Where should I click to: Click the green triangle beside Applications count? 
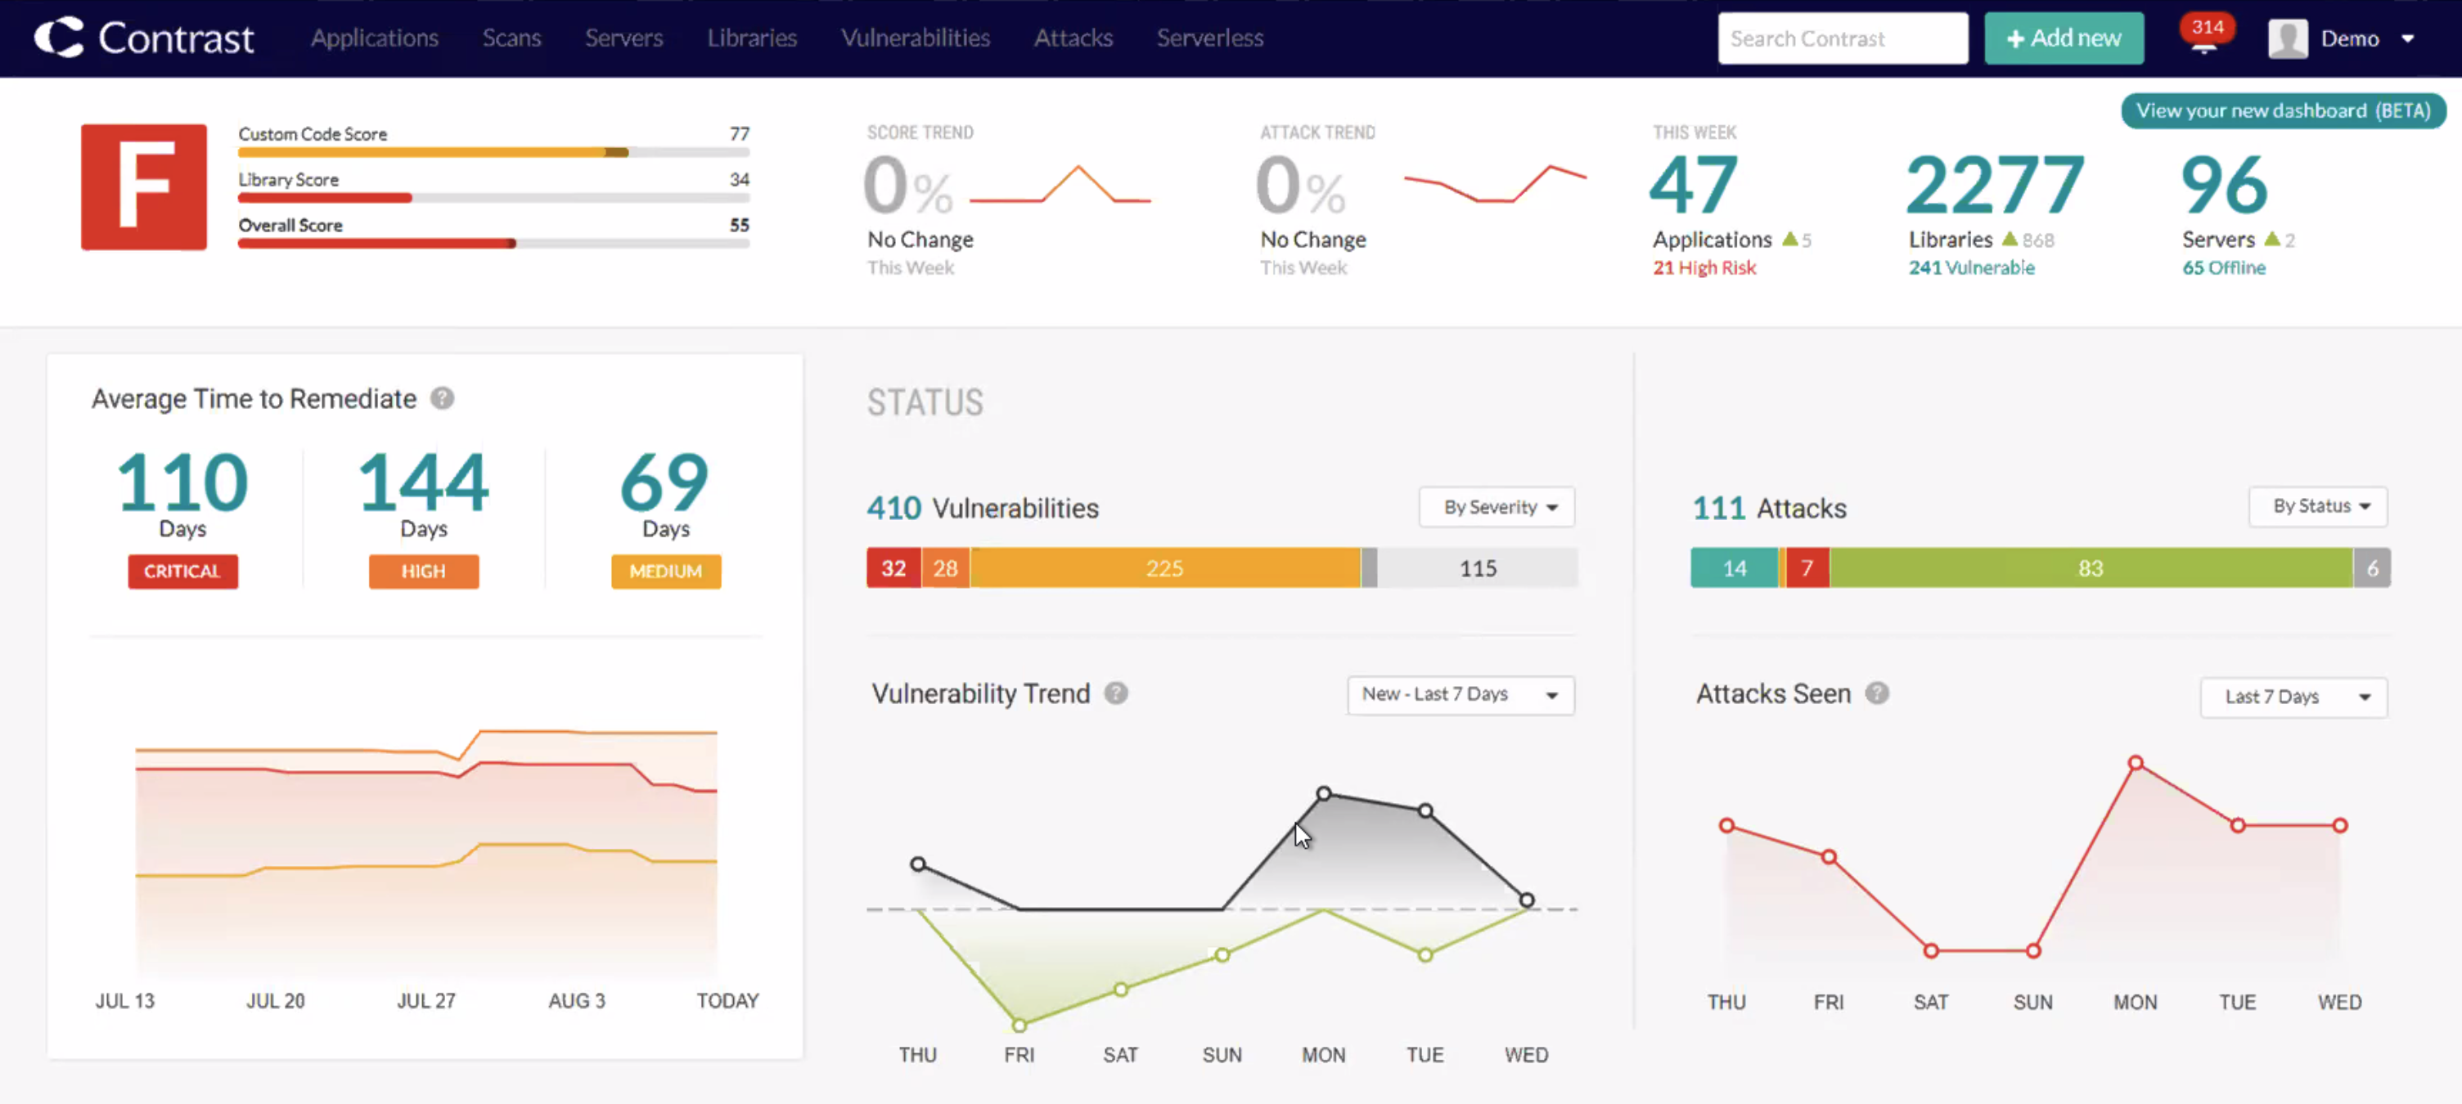[1790, 239]
